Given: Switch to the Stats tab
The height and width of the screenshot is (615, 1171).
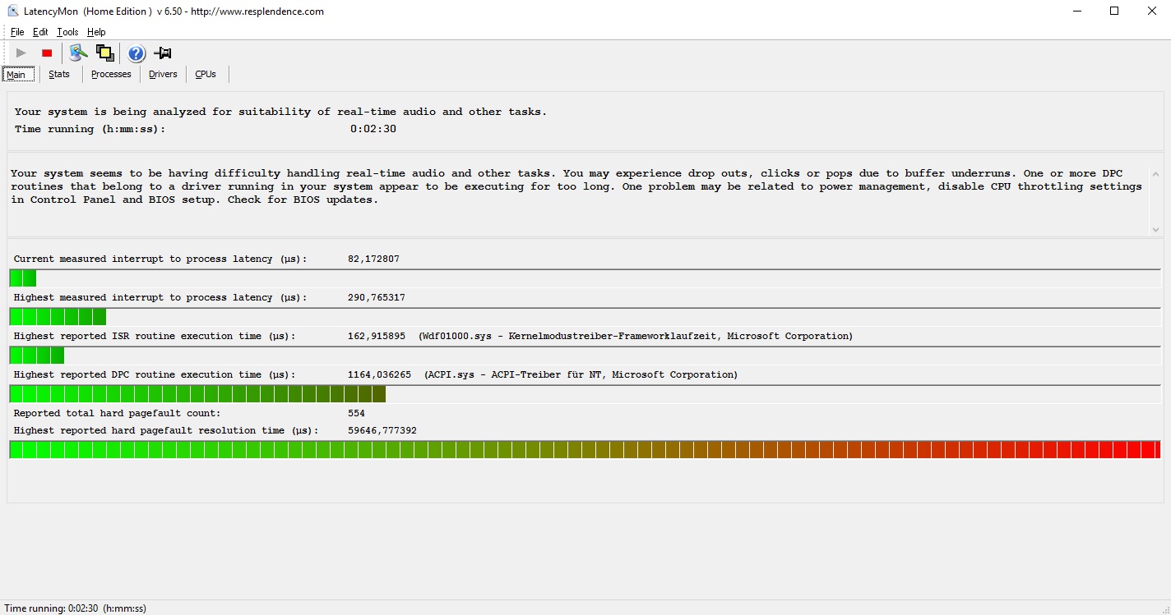Looking at the screenshot, I should (59, 74).
